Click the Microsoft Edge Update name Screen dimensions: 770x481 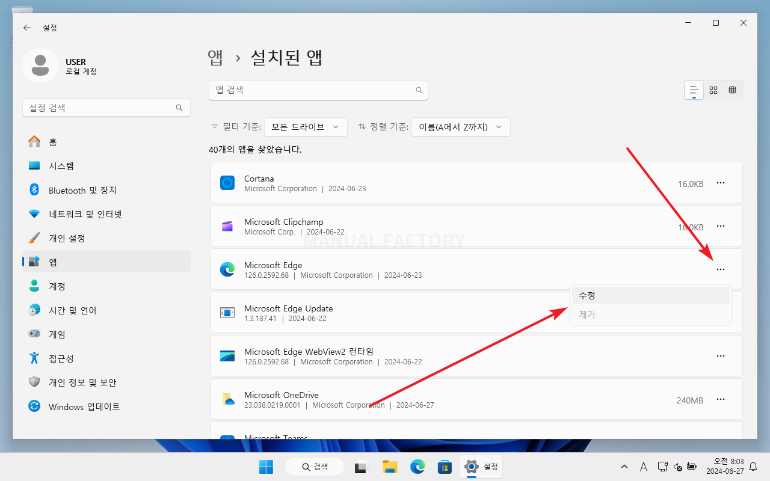pos(288,308)
